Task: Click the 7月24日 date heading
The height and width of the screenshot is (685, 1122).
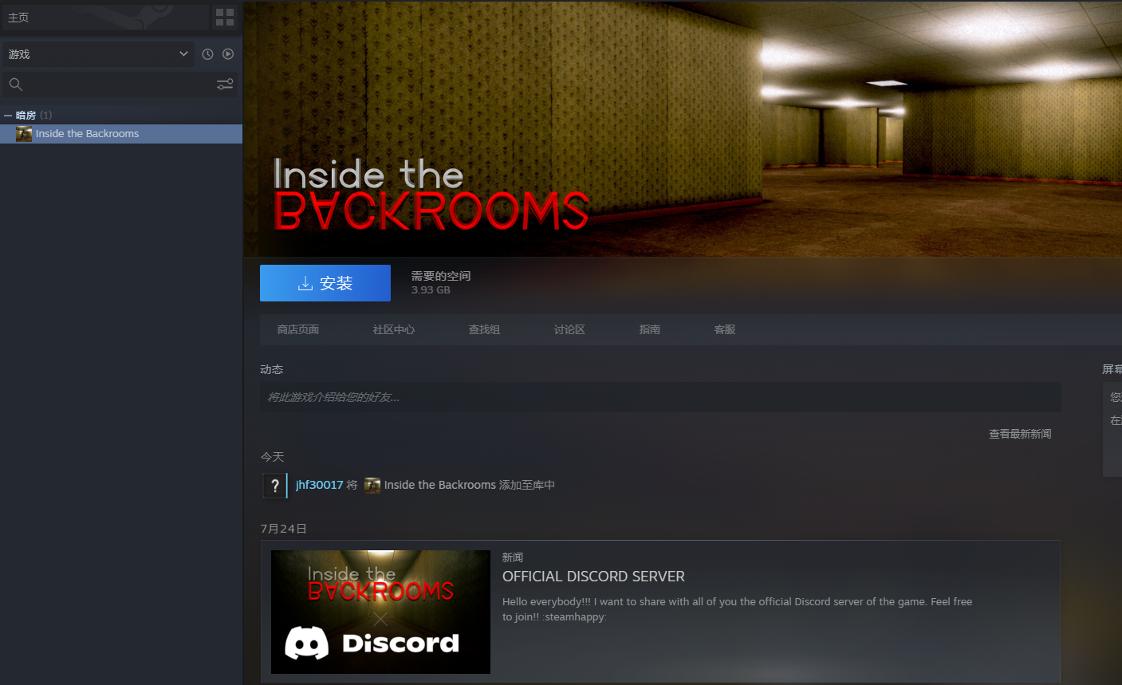Action: [x=284, y=529]
